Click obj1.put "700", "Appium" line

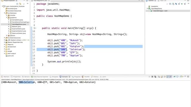tap(65, 56)
